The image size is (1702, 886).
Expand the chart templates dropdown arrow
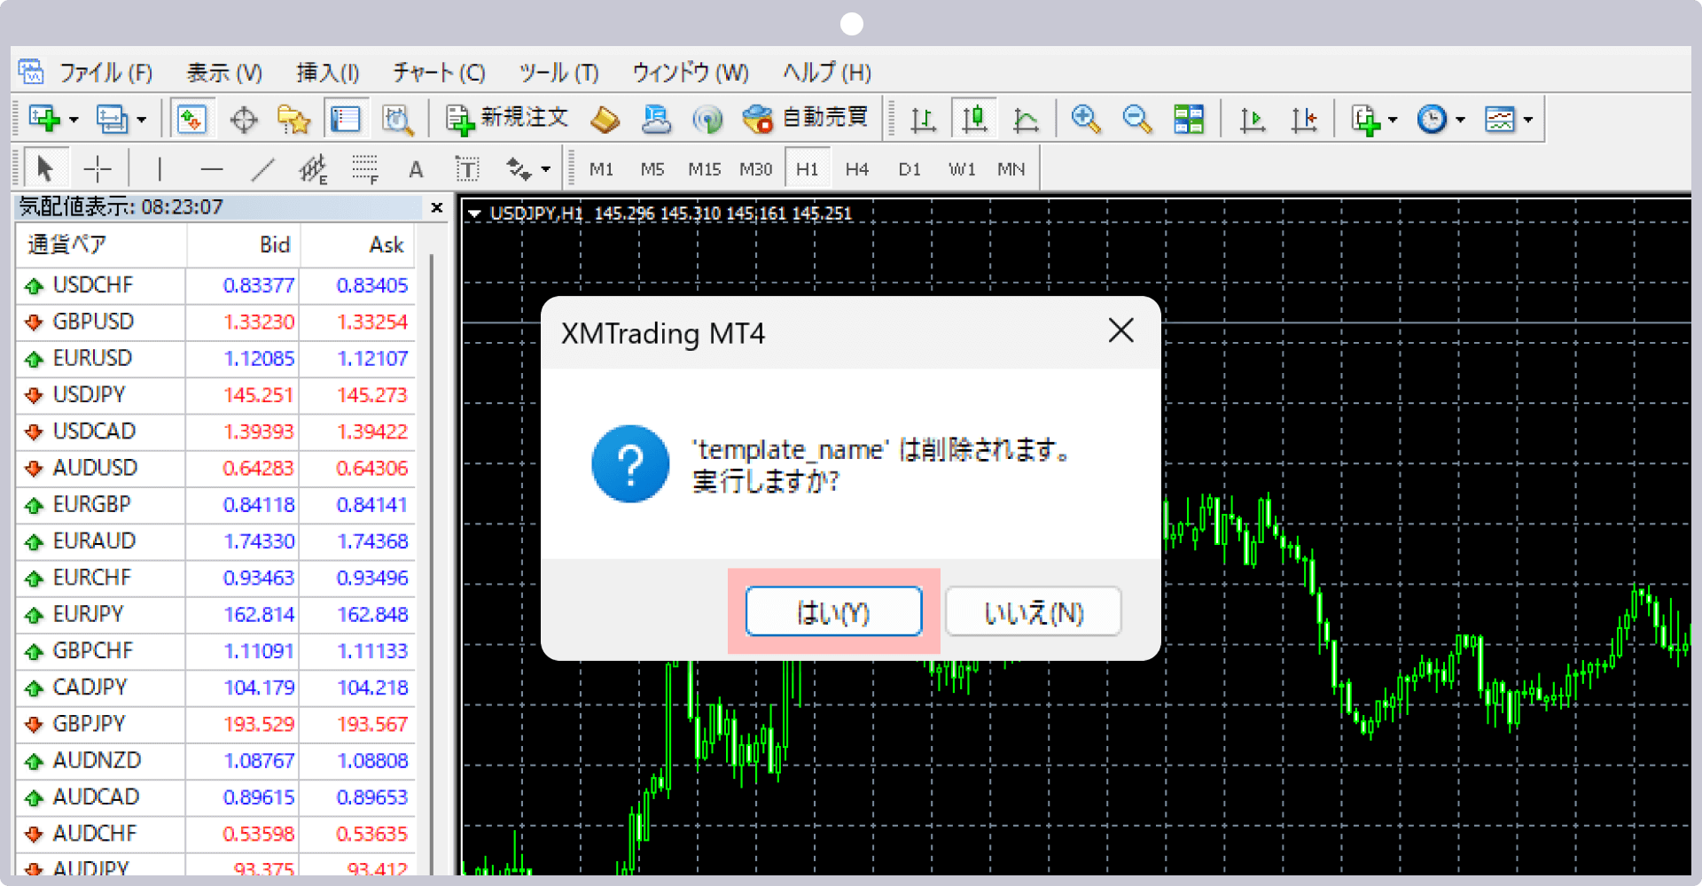(x=1528, y=120)
